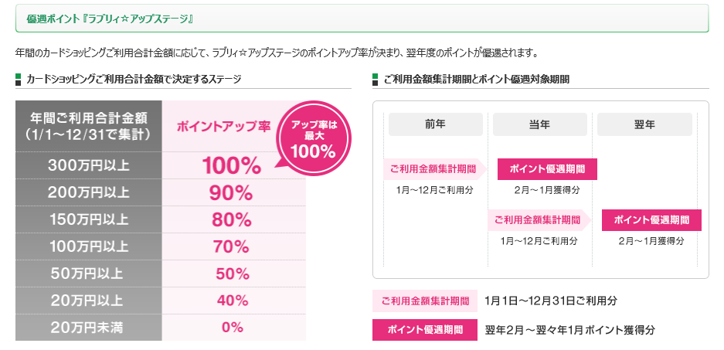The width and height of the screenshot is (724, 350).
Task: Click the ご利用金額集計期間 arrow under 前年
Action: point(435,169)
